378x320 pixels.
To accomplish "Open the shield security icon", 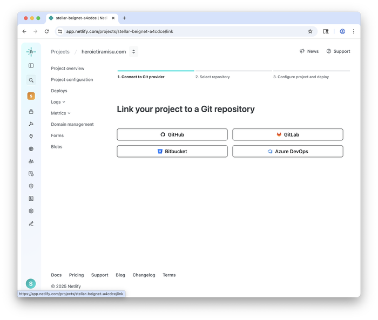I will (x=31, y=186).
